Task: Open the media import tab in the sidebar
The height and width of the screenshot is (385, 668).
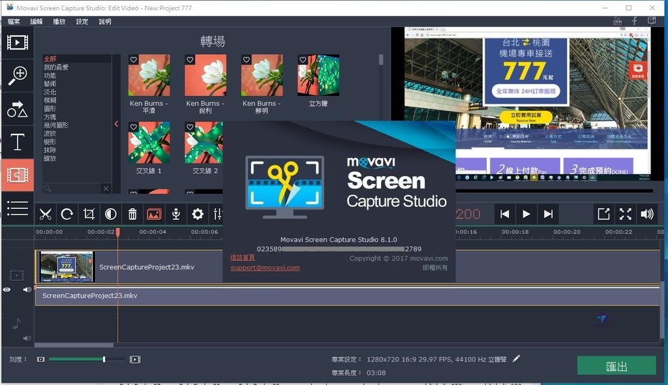Action: click(x=18, y=42)
